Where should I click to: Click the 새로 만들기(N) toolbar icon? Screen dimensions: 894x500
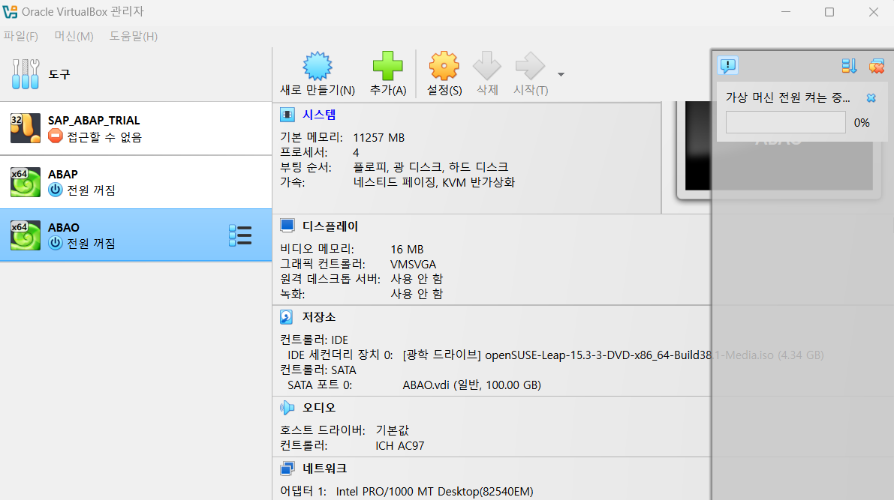point(318,66)
